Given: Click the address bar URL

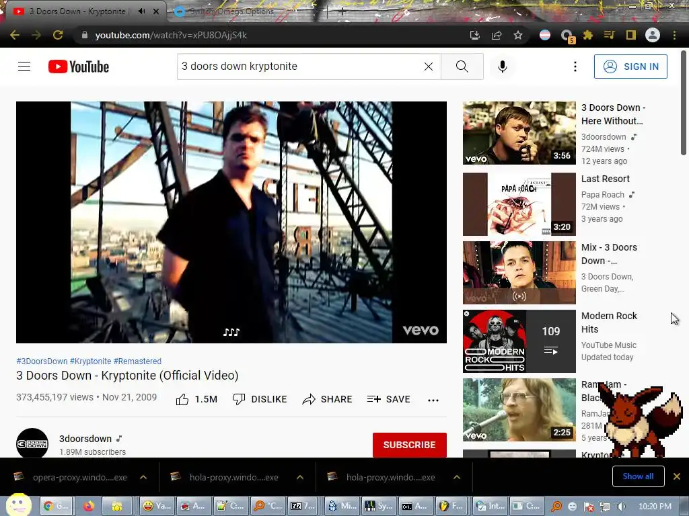Looking at the screenshot, I should [x=171, y=35].
